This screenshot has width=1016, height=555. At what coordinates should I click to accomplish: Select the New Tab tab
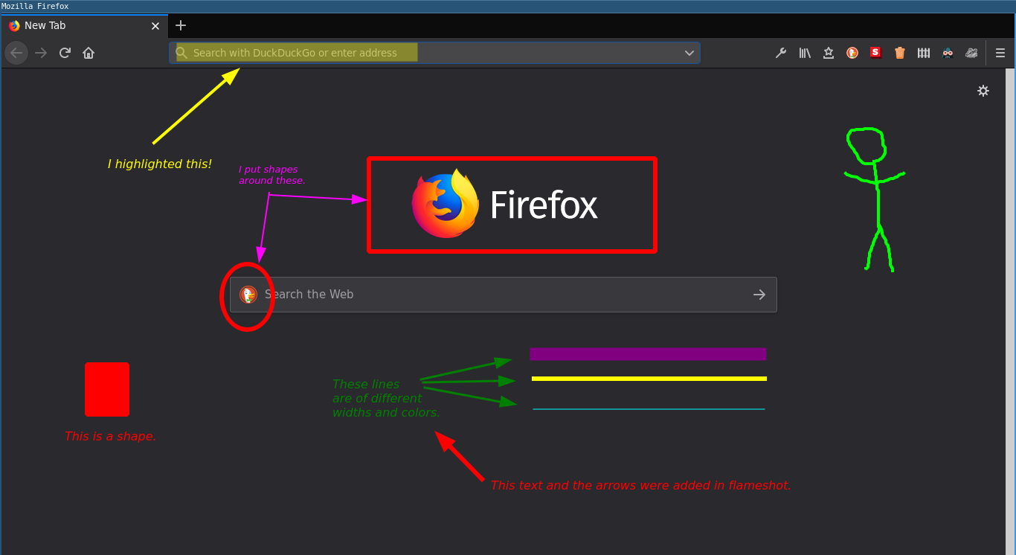[x=84, y=25]
